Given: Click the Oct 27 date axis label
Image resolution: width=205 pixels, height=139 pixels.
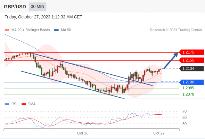Looking at the screenshot, I should (159, 133).
